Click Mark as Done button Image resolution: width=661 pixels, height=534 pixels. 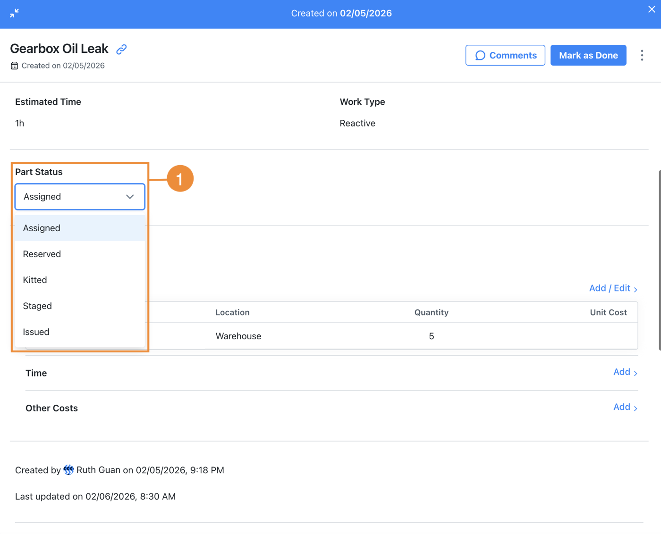pos(588,55)
